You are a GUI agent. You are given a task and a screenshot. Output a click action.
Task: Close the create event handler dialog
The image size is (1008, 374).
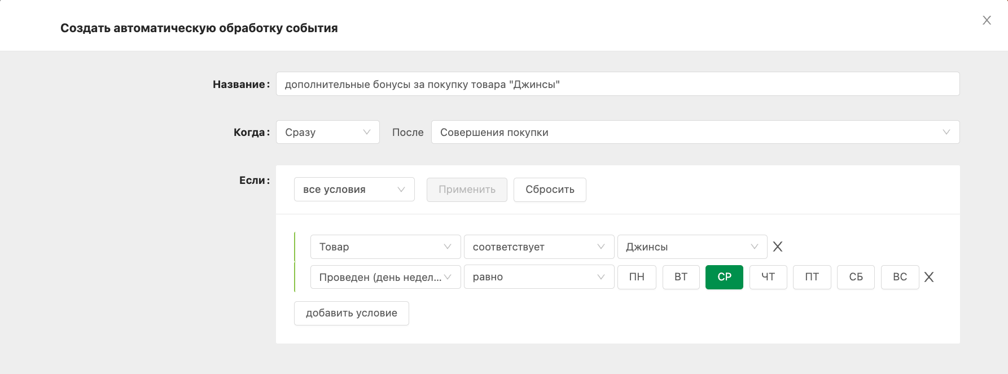tap(987, 20)
